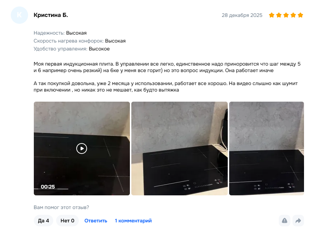
Task: Open the first video thumbnail
Action: 82,148
